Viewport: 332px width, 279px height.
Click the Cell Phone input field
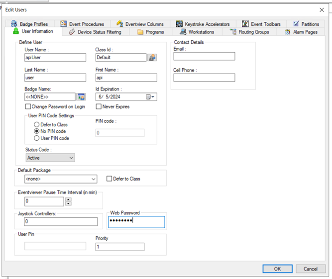pyautogui.click(x=204, y=78)
